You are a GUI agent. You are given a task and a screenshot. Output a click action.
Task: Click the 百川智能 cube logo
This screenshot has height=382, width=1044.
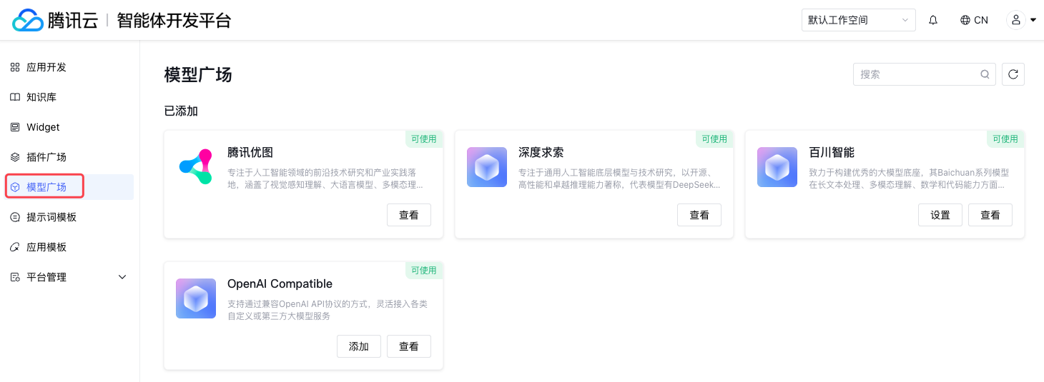777,167
